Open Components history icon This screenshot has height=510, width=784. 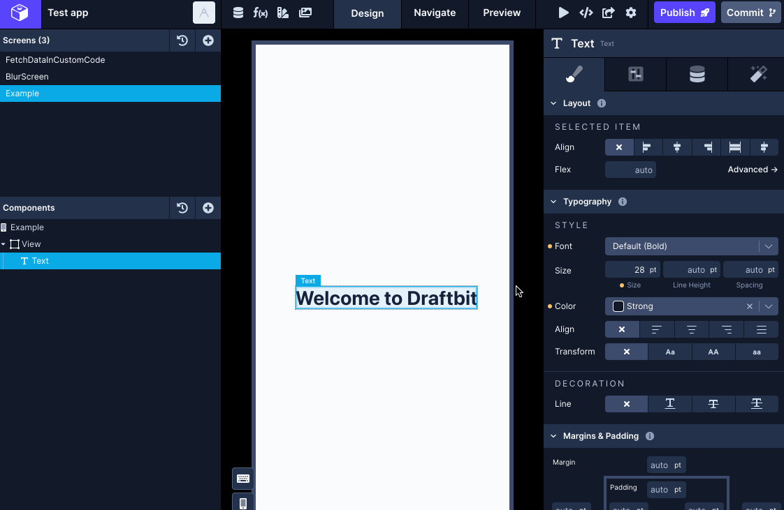click(x=182, y=208)
